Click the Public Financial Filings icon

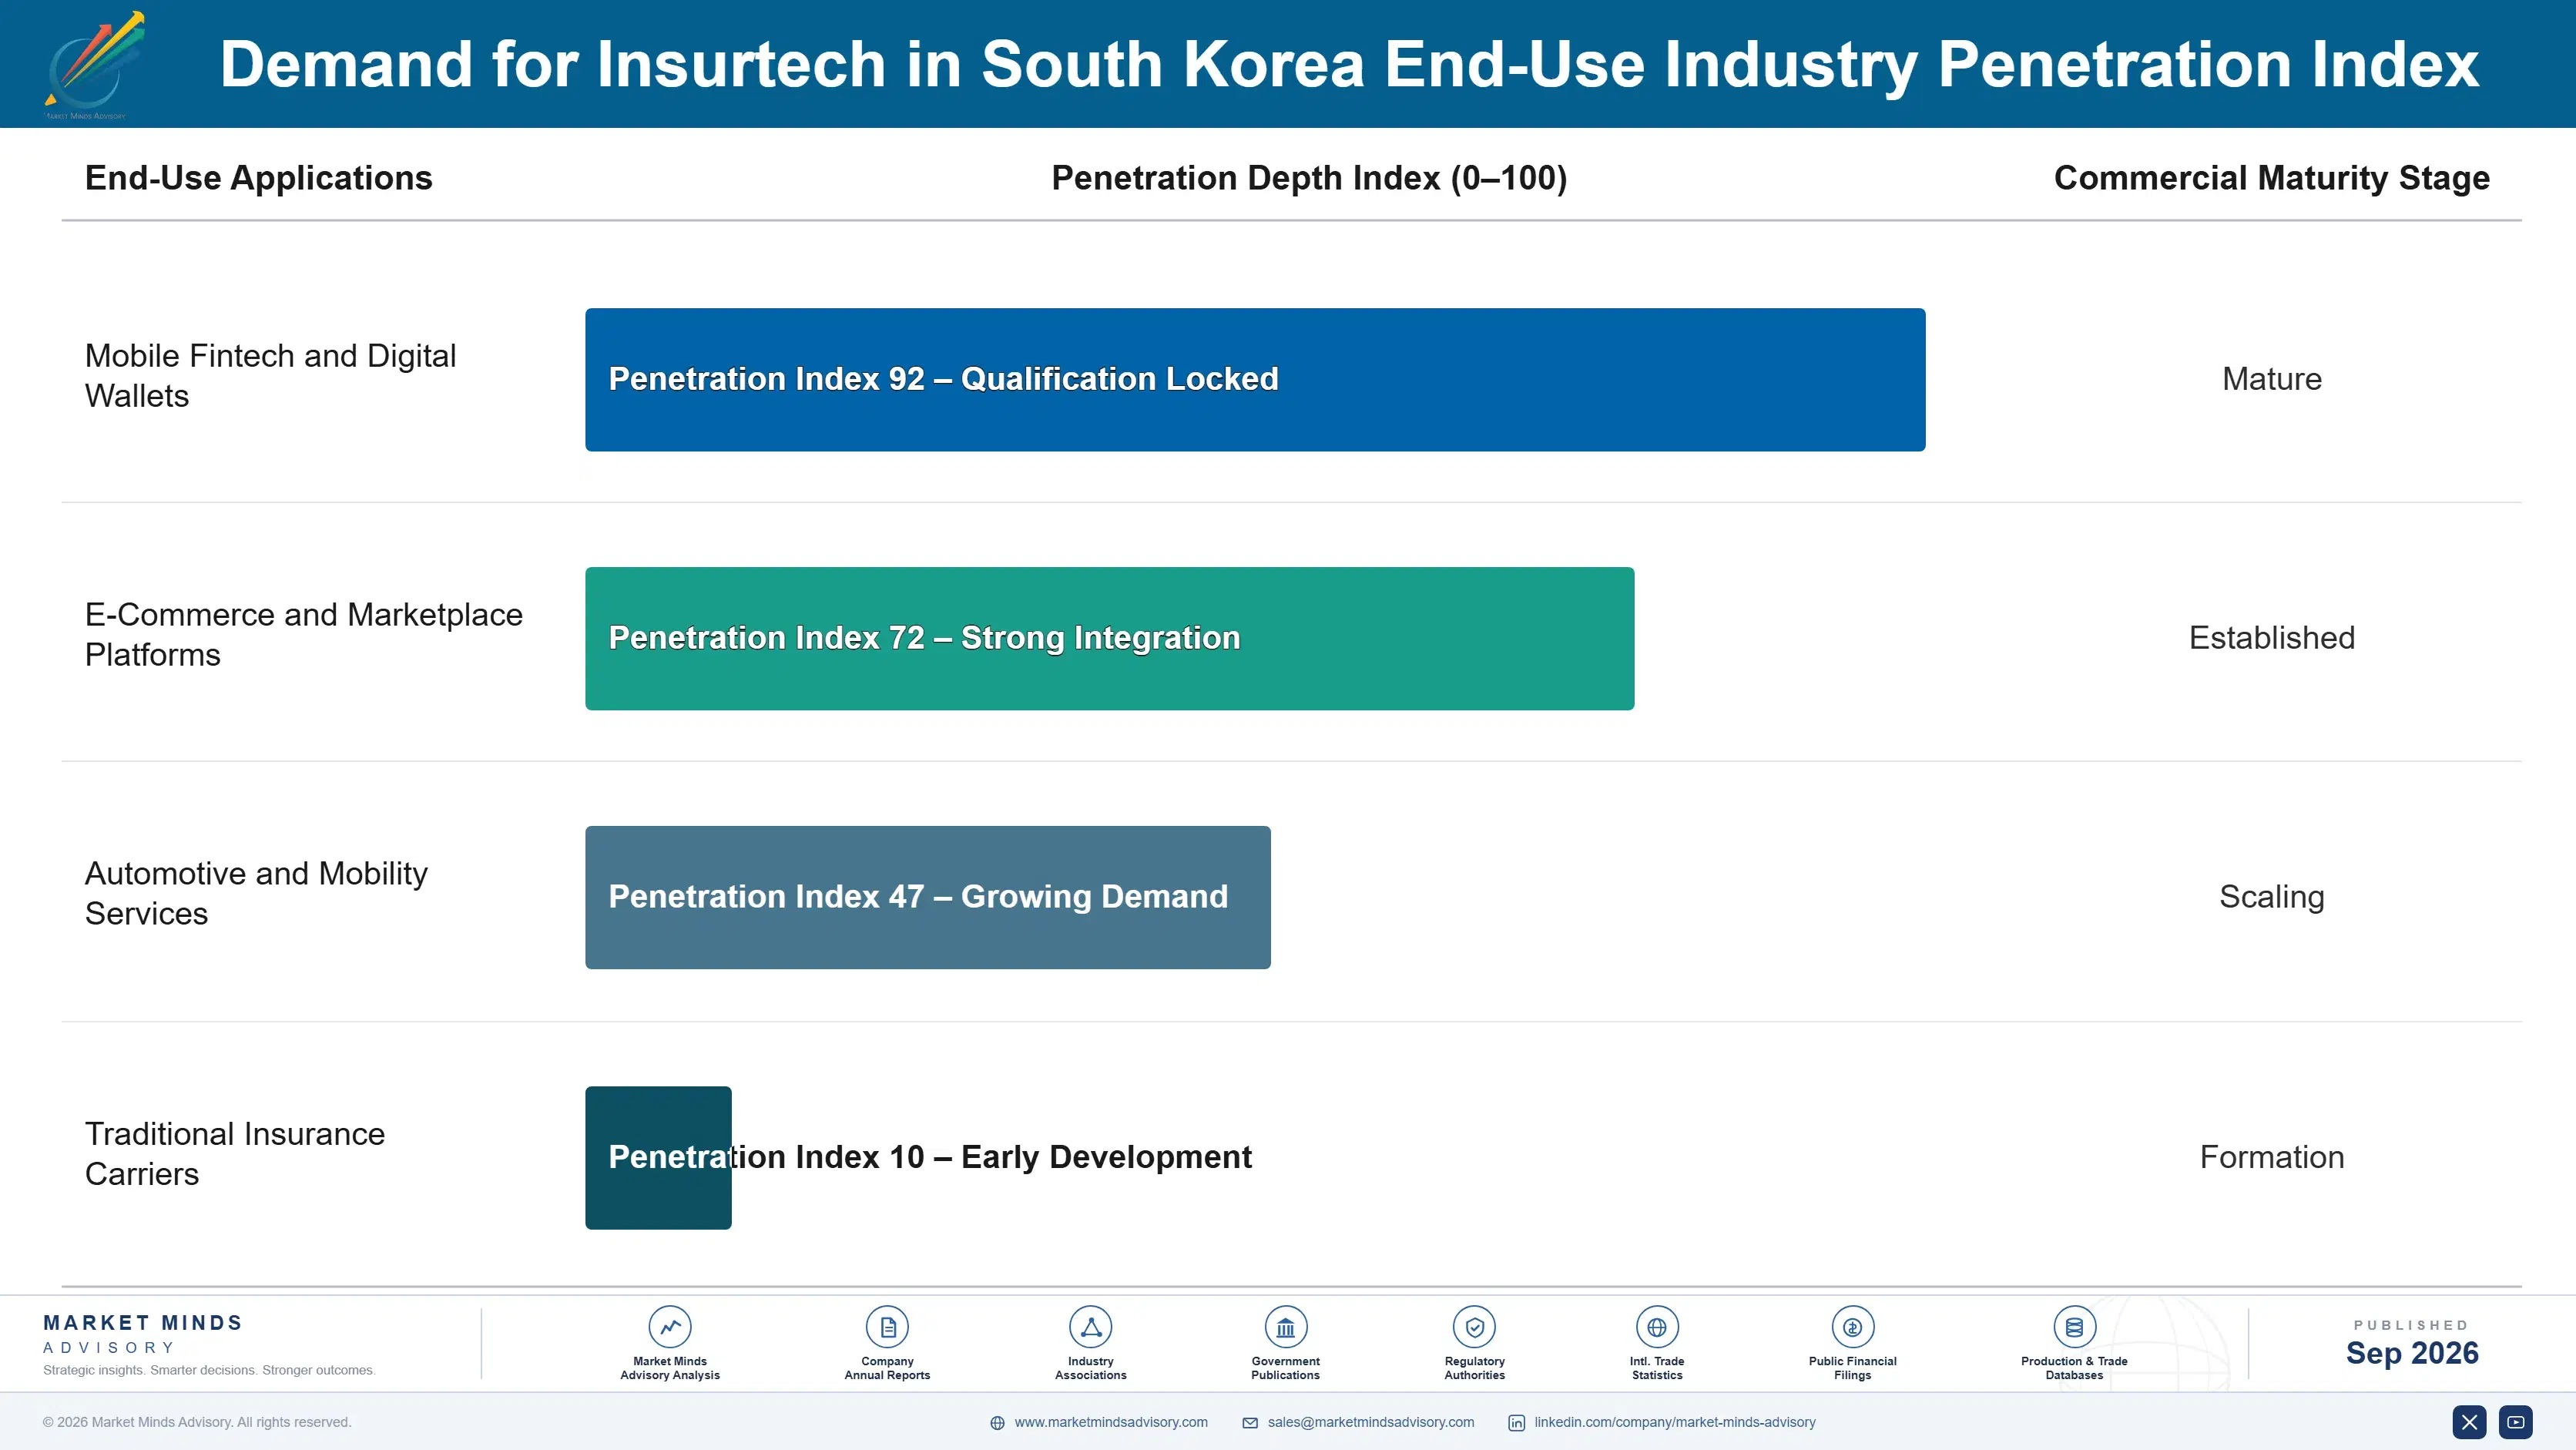pyautogui.click(x=1852, y=1327)
